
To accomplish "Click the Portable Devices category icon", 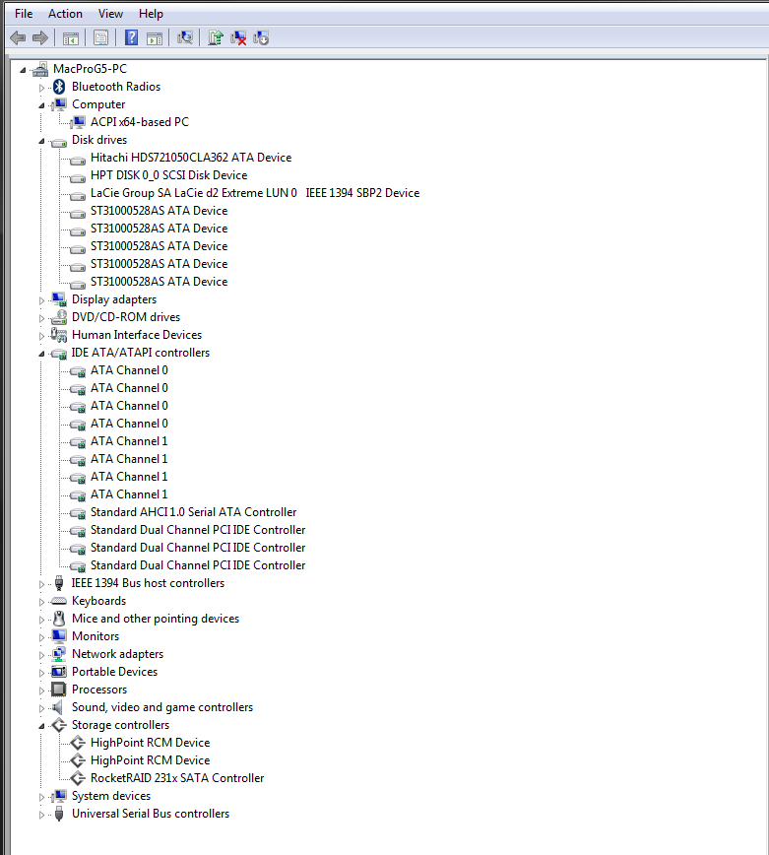I will point(59,672).
